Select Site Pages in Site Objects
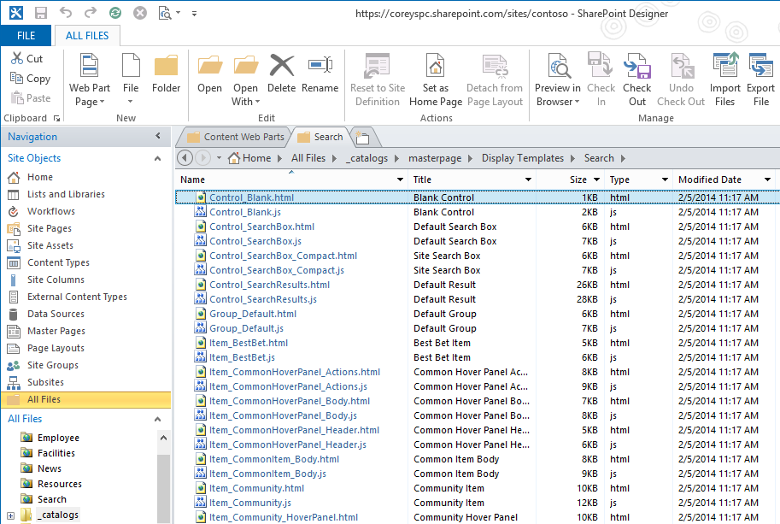 pos(50,228)
